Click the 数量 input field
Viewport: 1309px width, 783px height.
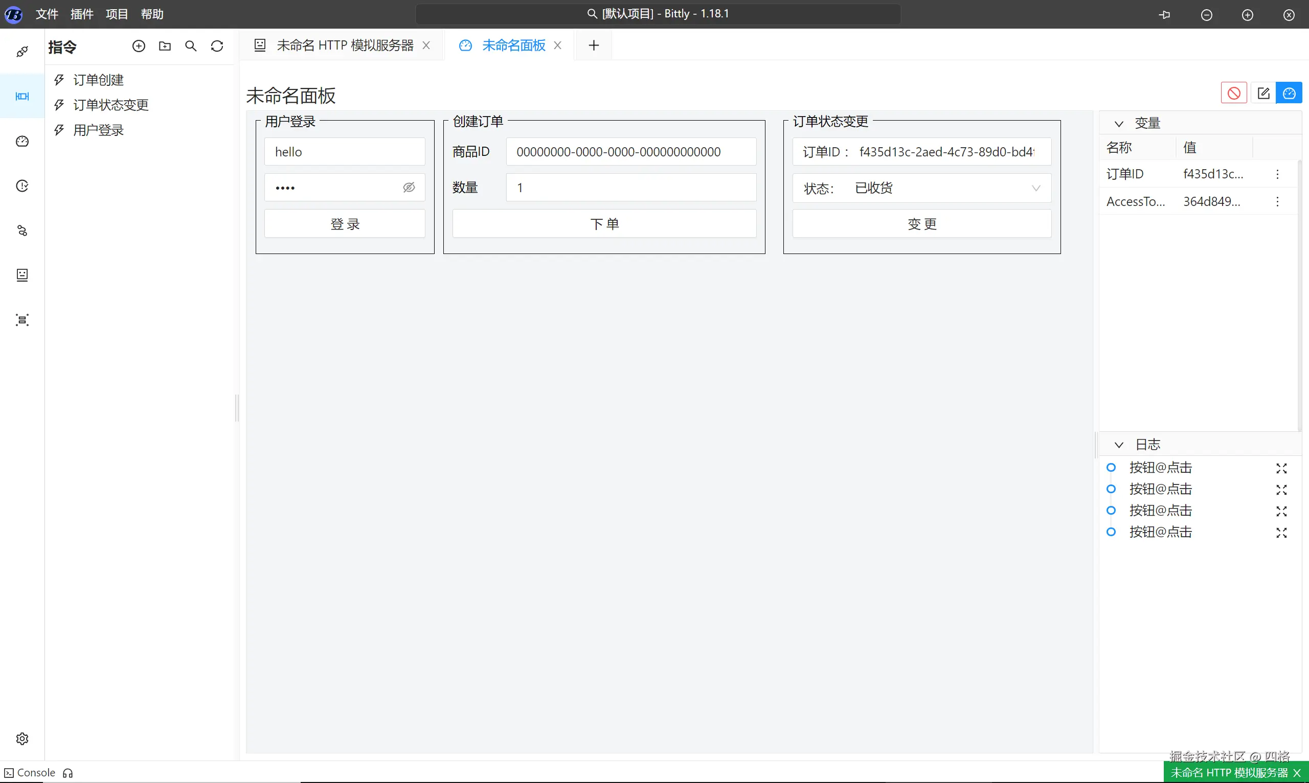click(631, 187)
